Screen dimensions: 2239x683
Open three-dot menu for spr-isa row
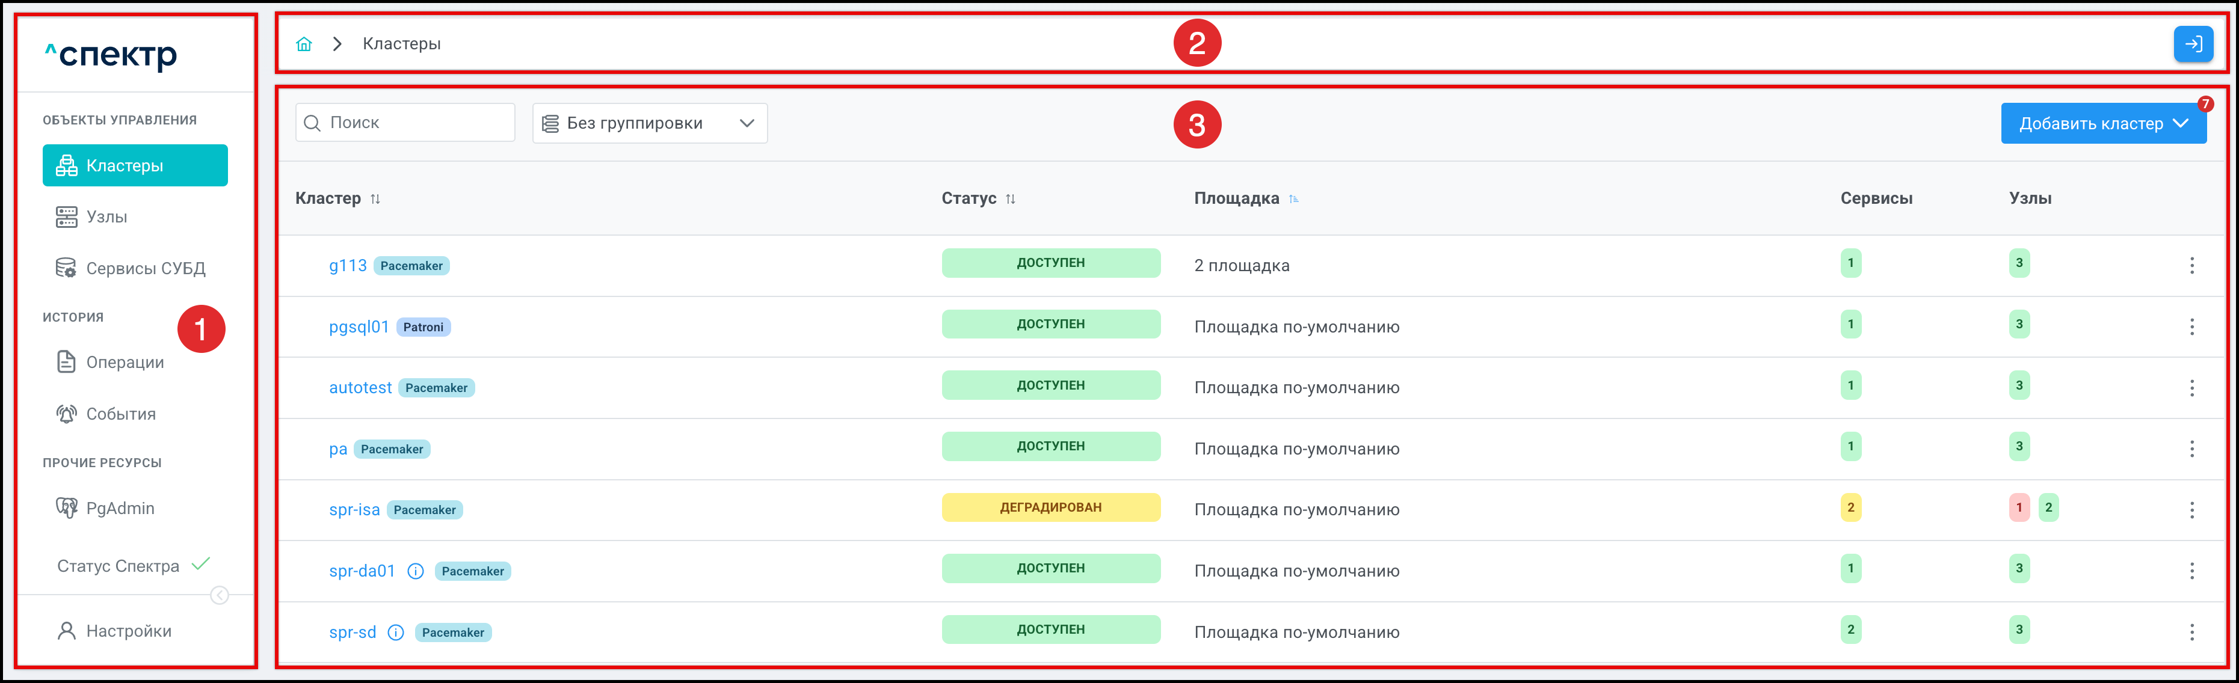click(2191, 510)
